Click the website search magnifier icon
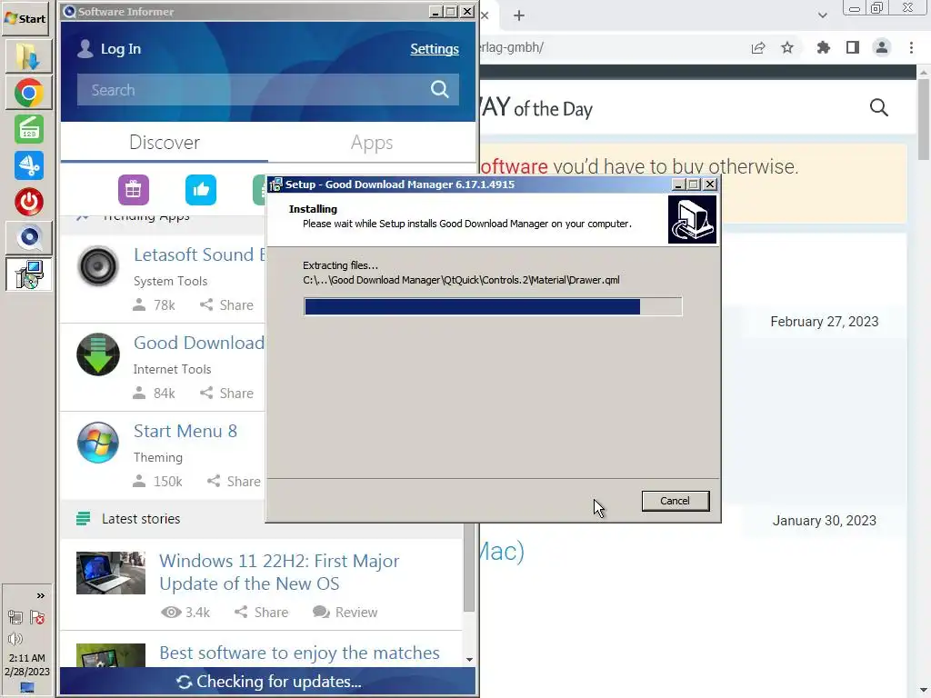This screenshot has height=698, width=931. tap(879, 107)
